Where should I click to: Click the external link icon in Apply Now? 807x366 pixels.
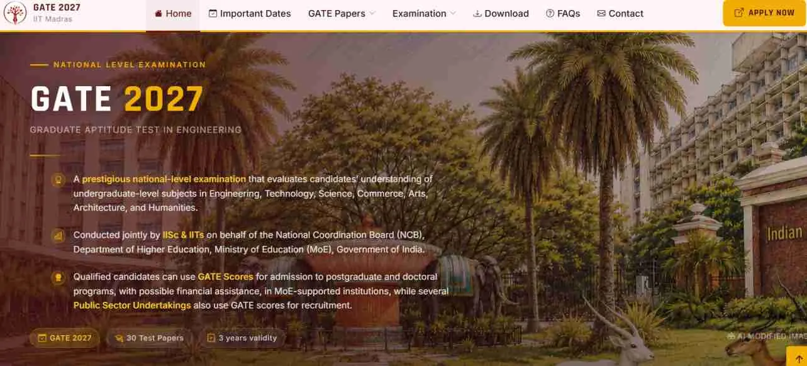[738, 13]
